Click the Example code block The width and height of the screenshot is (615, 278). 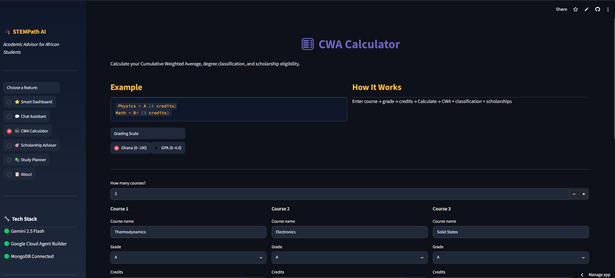[229, 109]
